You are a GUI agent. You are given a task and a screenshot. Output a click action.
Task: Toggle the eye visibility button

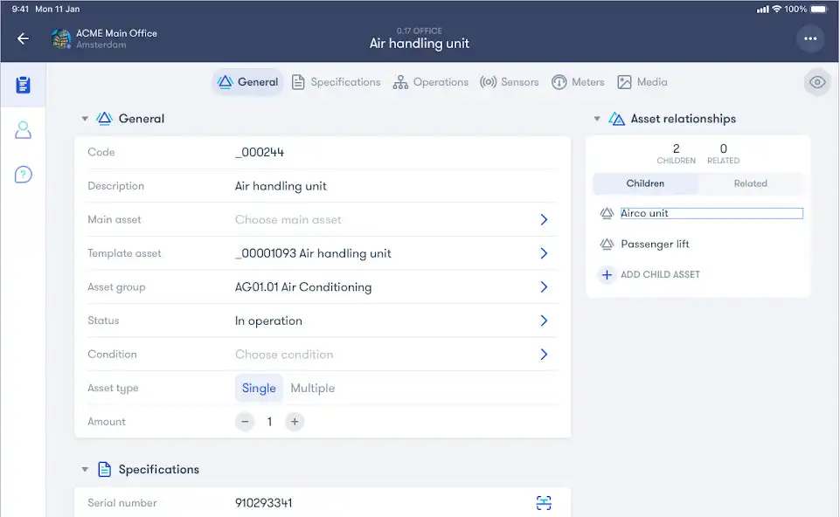[x=817, y=82]
